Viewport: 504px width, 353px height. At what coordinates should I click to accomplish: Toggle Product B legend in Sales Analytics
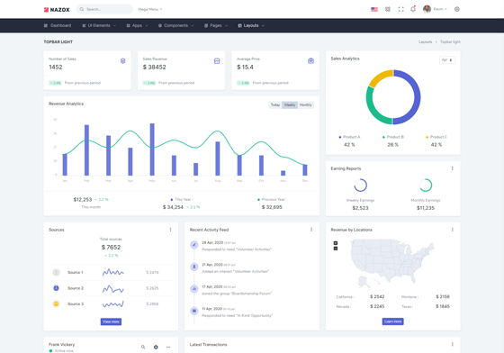(x=392, y=137)
